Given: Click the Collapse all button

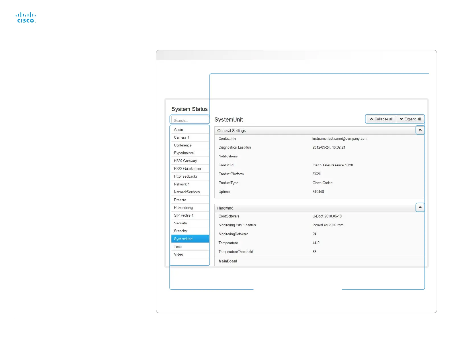Looking at the screenshot, I should pyautogui.click(x=381, y=119).
